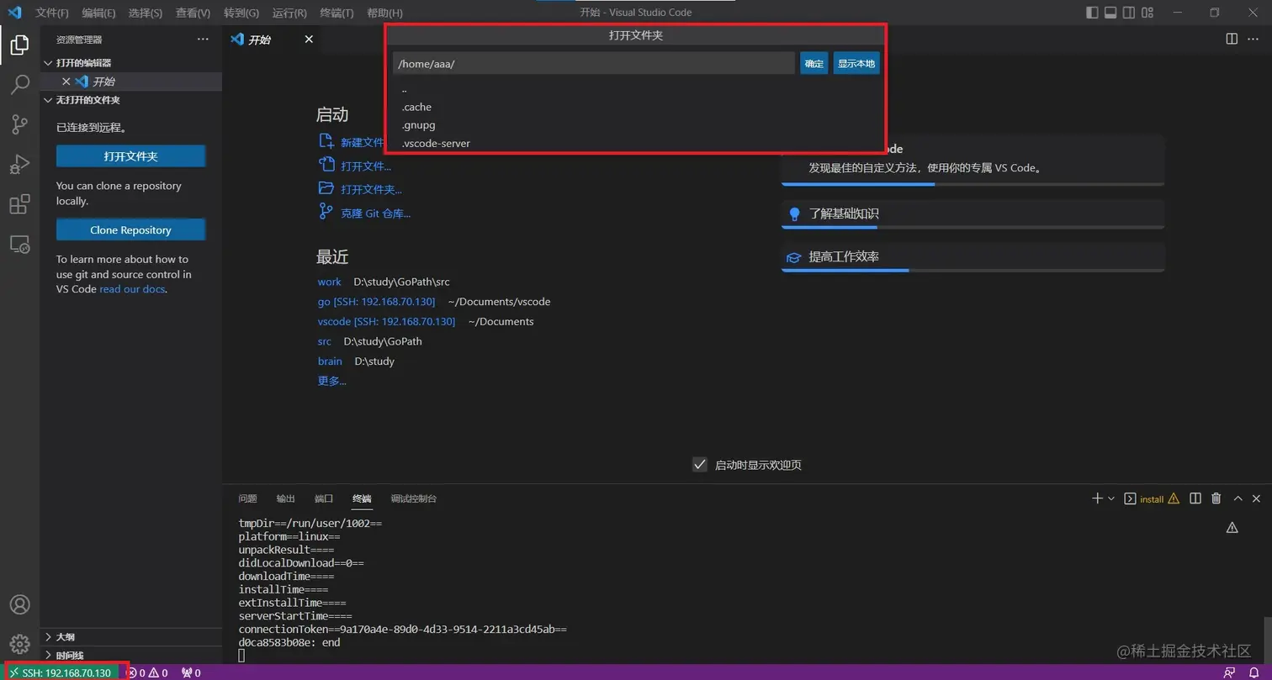Split the editor to the right
This screenshot has height=680, width=1272.
click(1232, 39)
